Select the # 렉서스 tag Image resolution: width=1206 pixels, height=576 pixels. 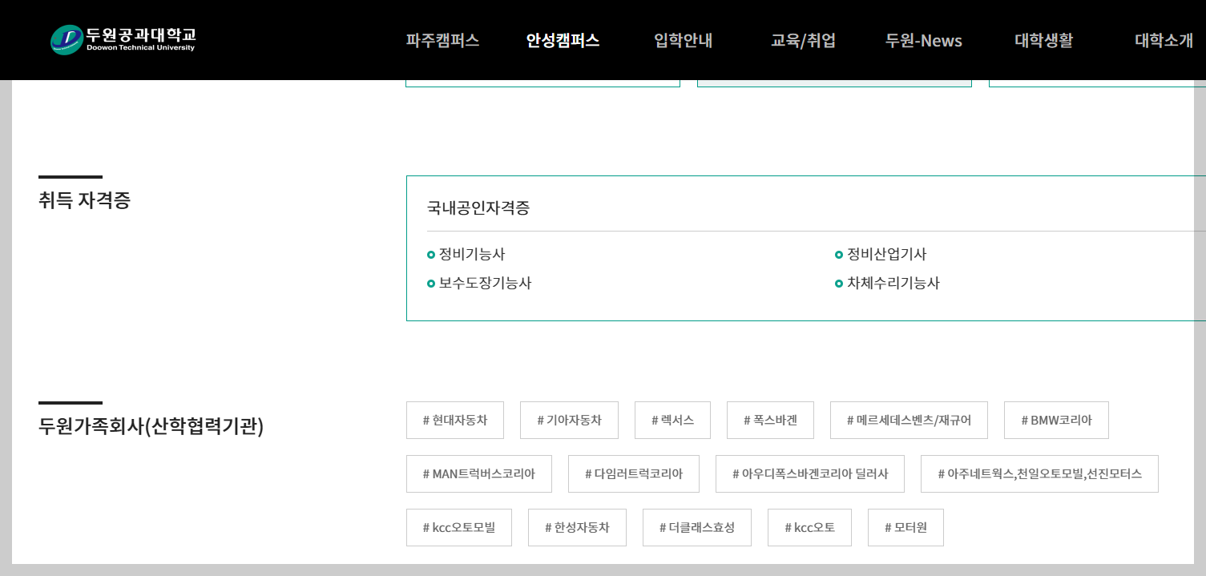(x=672, y=420)
